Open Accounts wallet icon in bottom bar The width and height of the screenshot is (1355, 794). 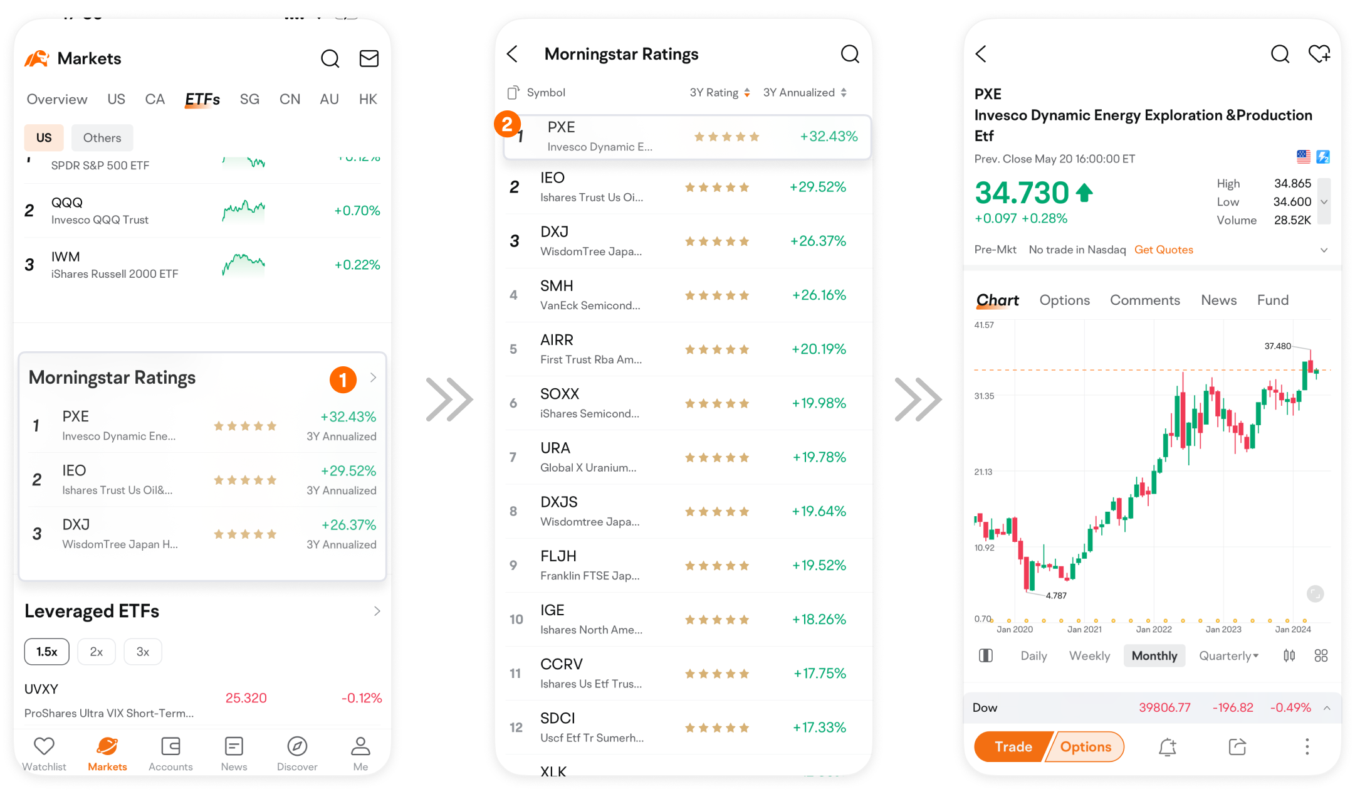170,746
